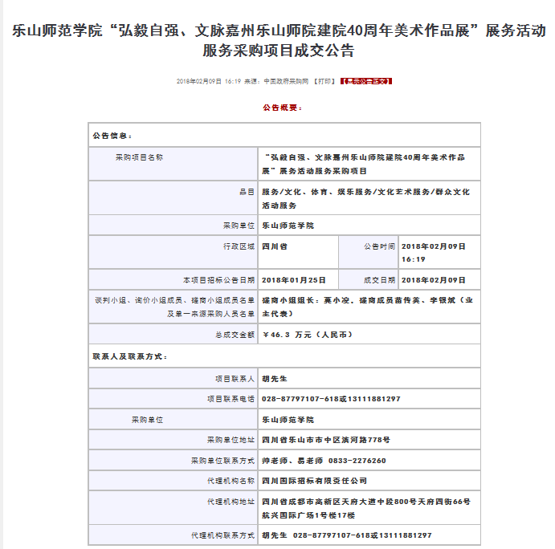Viewport: 555px width, 549px height.
Task: Click the 打印 (print) link
Action: point(324,82)
